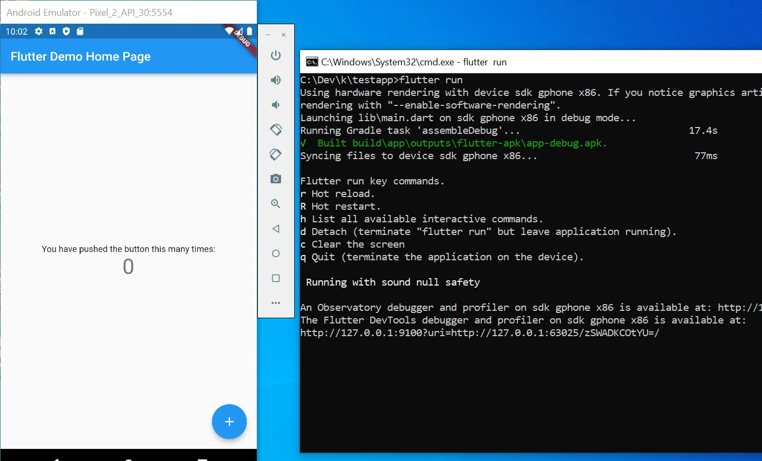
Task: Click 'h List all available' terminal line
Action: coord(421,219)
